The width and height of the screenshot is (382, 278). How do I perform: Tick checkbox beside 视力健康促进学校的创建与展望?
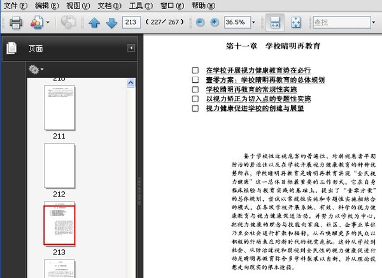click(x=196, y=108)
